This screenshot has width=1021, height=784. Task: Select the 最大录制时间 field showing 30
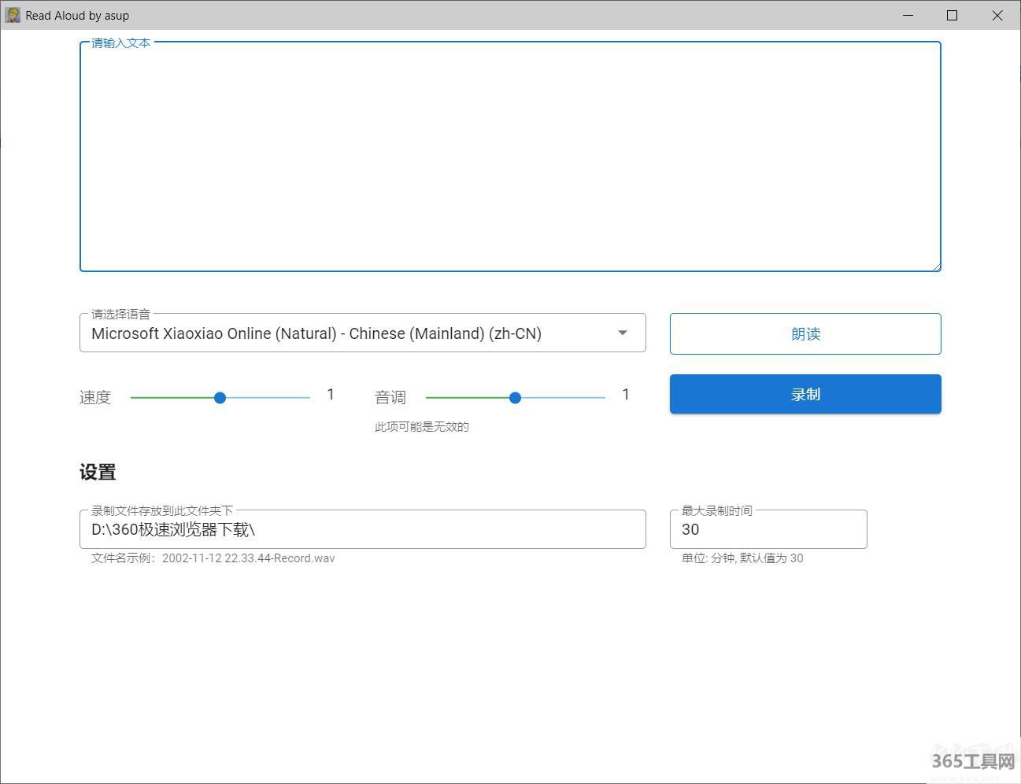[768, 529]
